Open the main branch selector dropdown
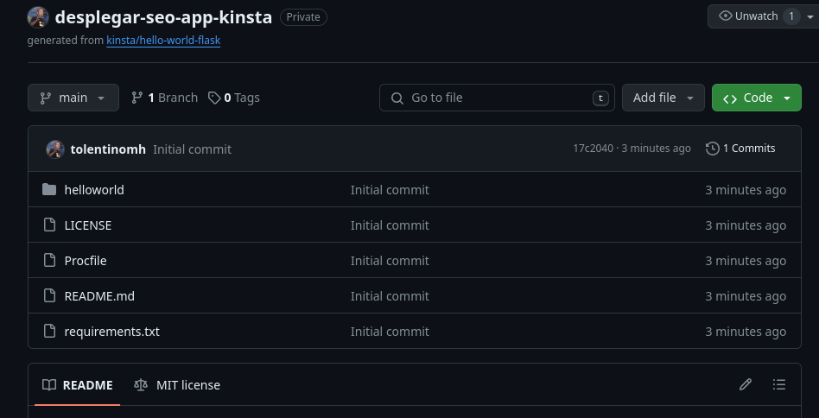The height and width of the screenshot is (418, 819). [73, 98]
